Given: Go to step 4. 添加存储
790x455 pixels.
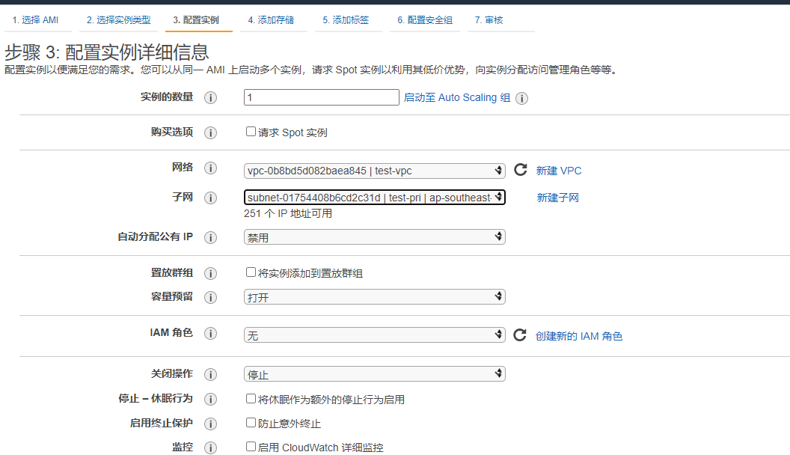Looking at the screenshot, I should tap(272, 20).
